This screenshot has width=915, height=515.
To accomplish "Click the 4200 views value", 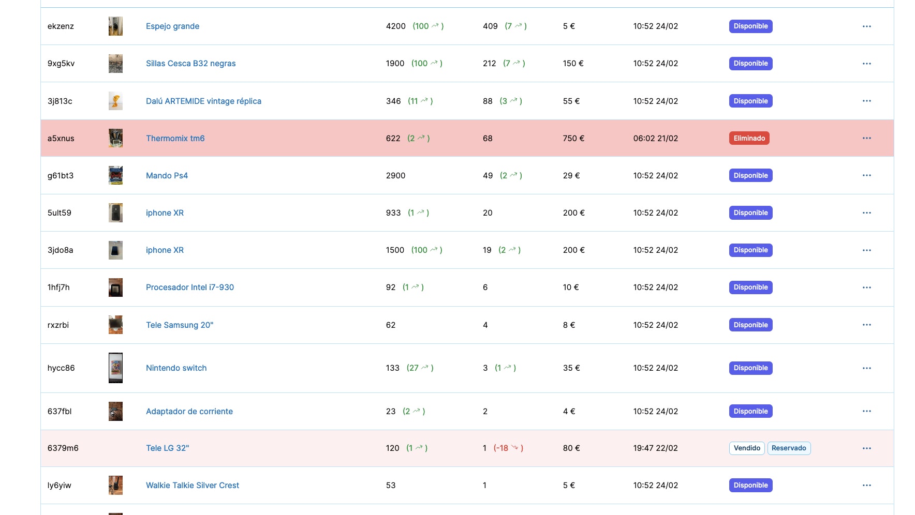I will [396, 26].
